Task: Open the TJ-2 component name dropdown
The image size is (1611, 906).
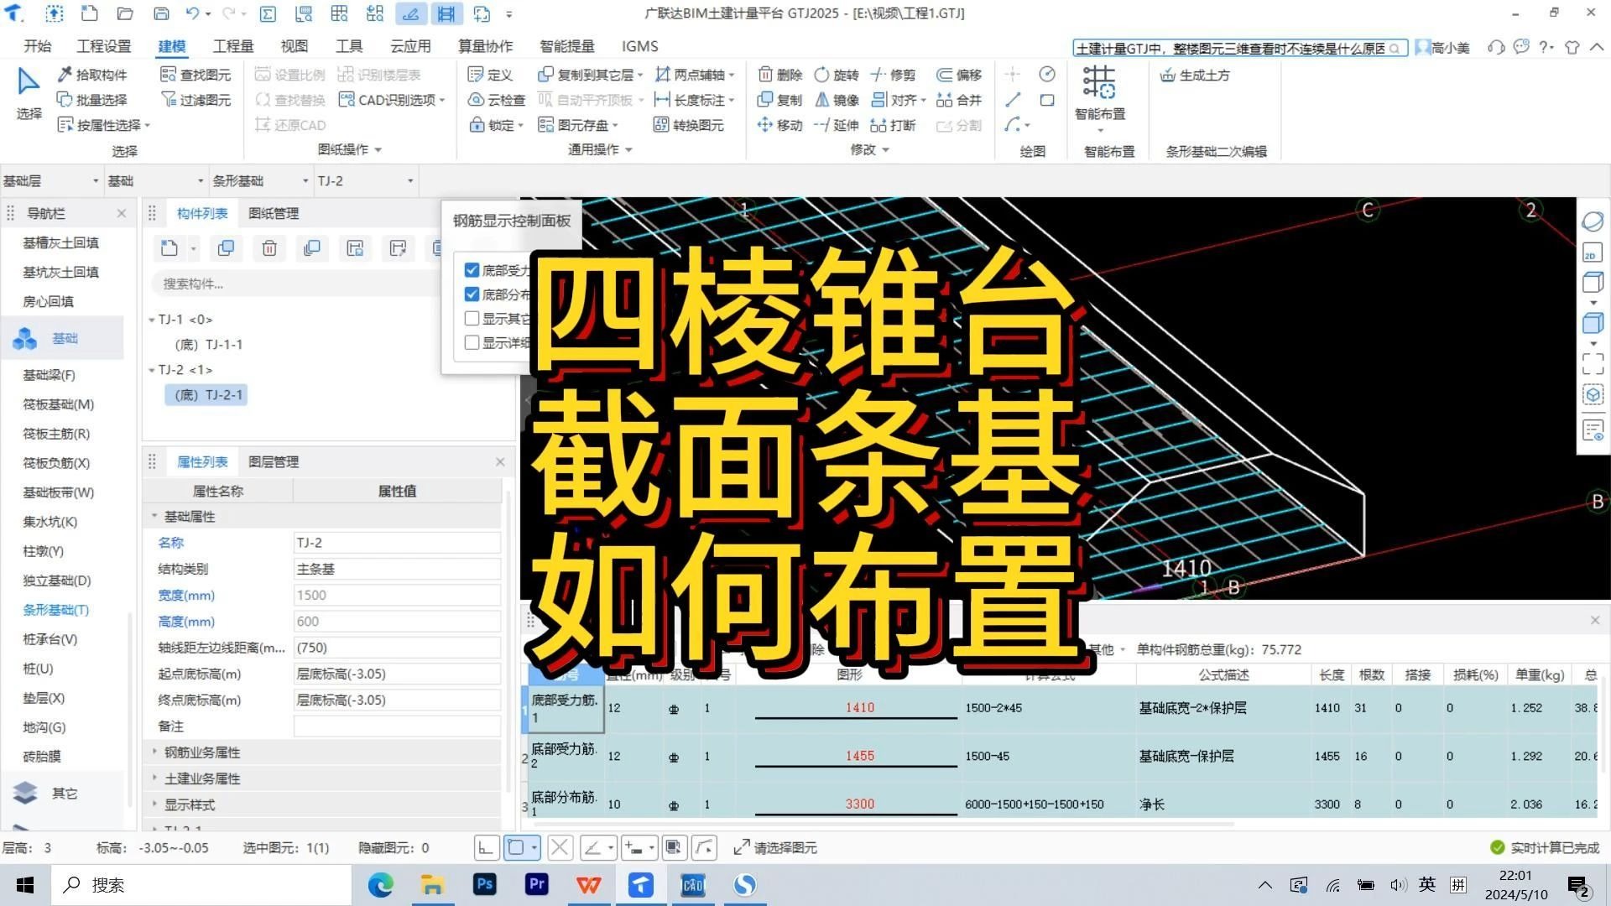Action: pyautogui.click(x=409, y=180)
